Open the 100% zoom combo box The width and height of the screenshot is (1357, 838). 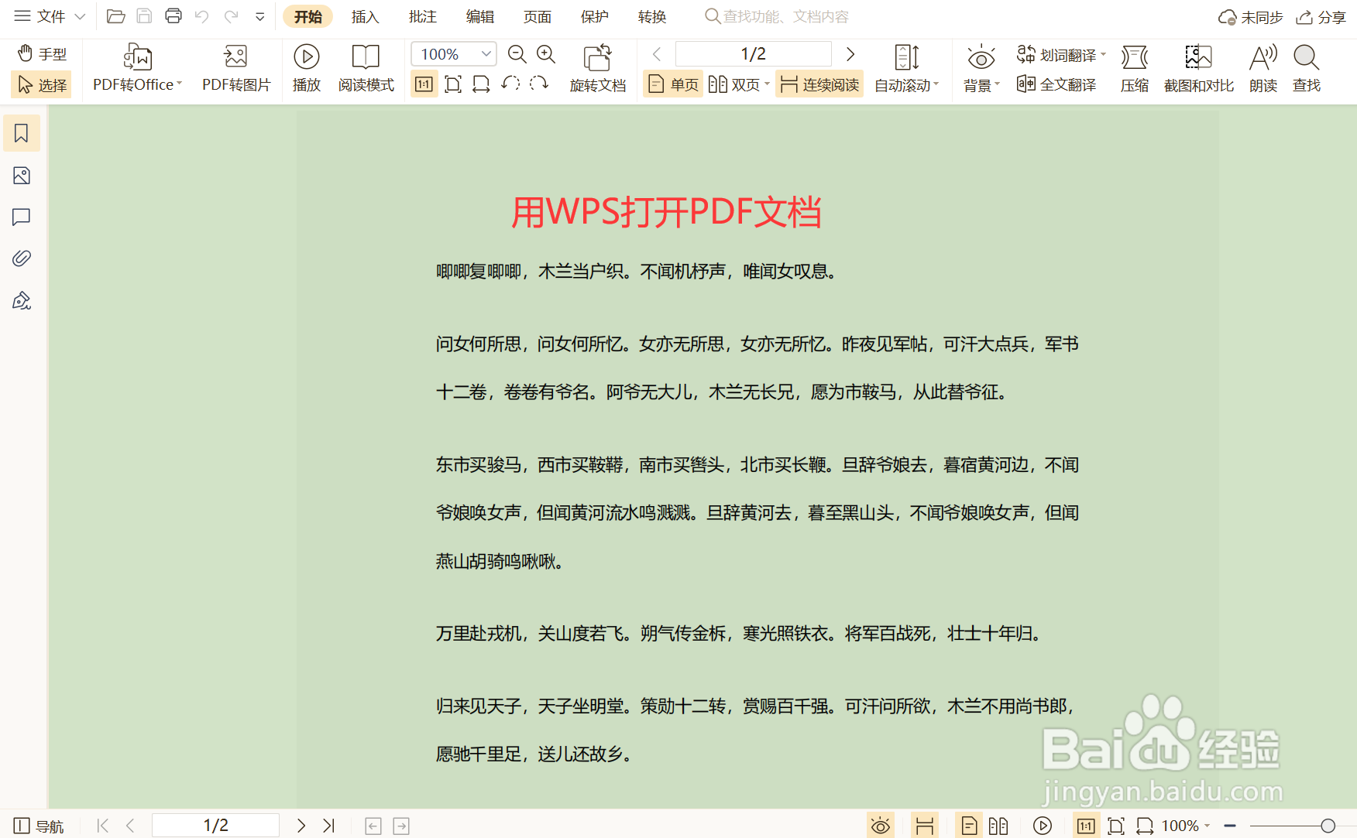[453, 53]
